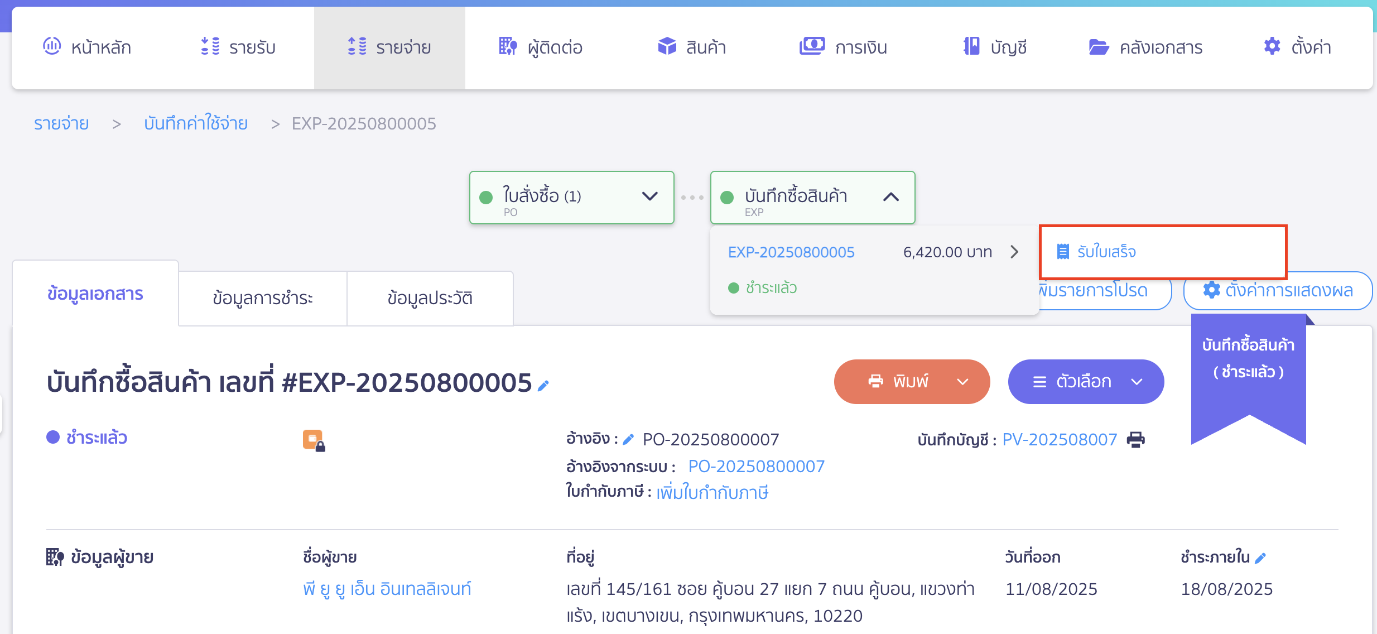Open journal entry PV-202508007 link
1377x634 pixels.
(x=1060, y=440)
